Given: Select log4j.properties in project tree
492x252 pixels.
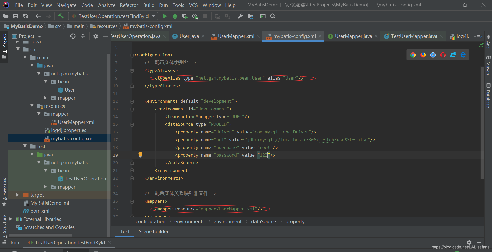Looking at the screenshot, I should coord(68,130).
